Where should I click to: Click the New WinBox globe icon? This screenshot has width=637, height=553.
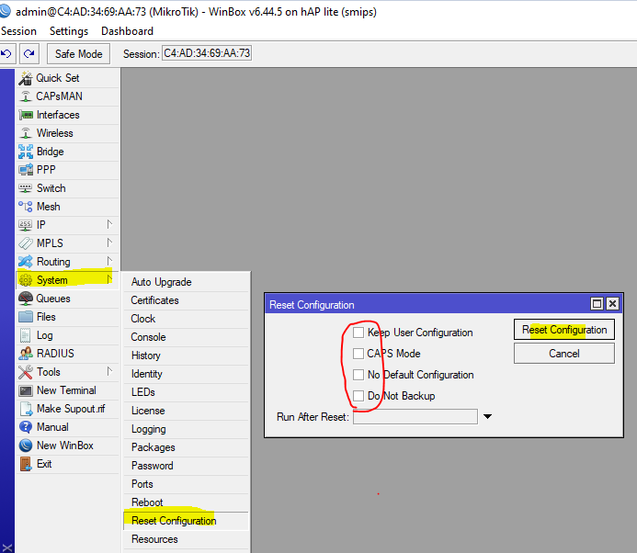click(x=25, y=446)
